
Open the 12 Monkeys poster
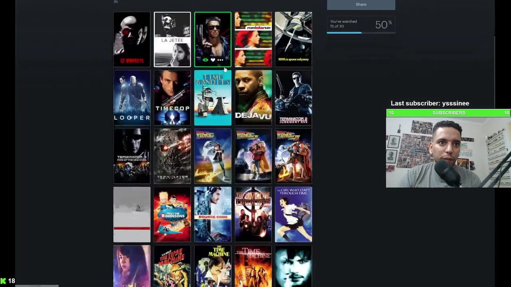coord(132,39)
